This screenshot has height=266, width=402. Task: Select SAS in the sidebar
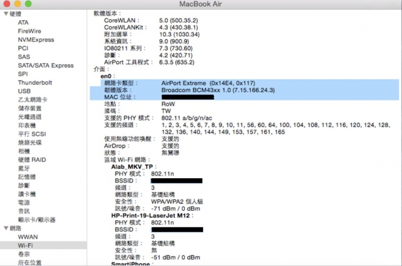click(x=24, y=56)
